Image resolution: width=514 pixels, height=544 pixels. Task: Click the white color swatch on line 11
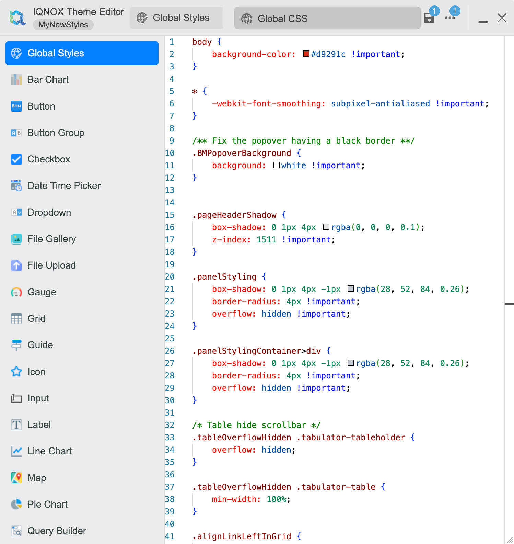coord(276,165)
